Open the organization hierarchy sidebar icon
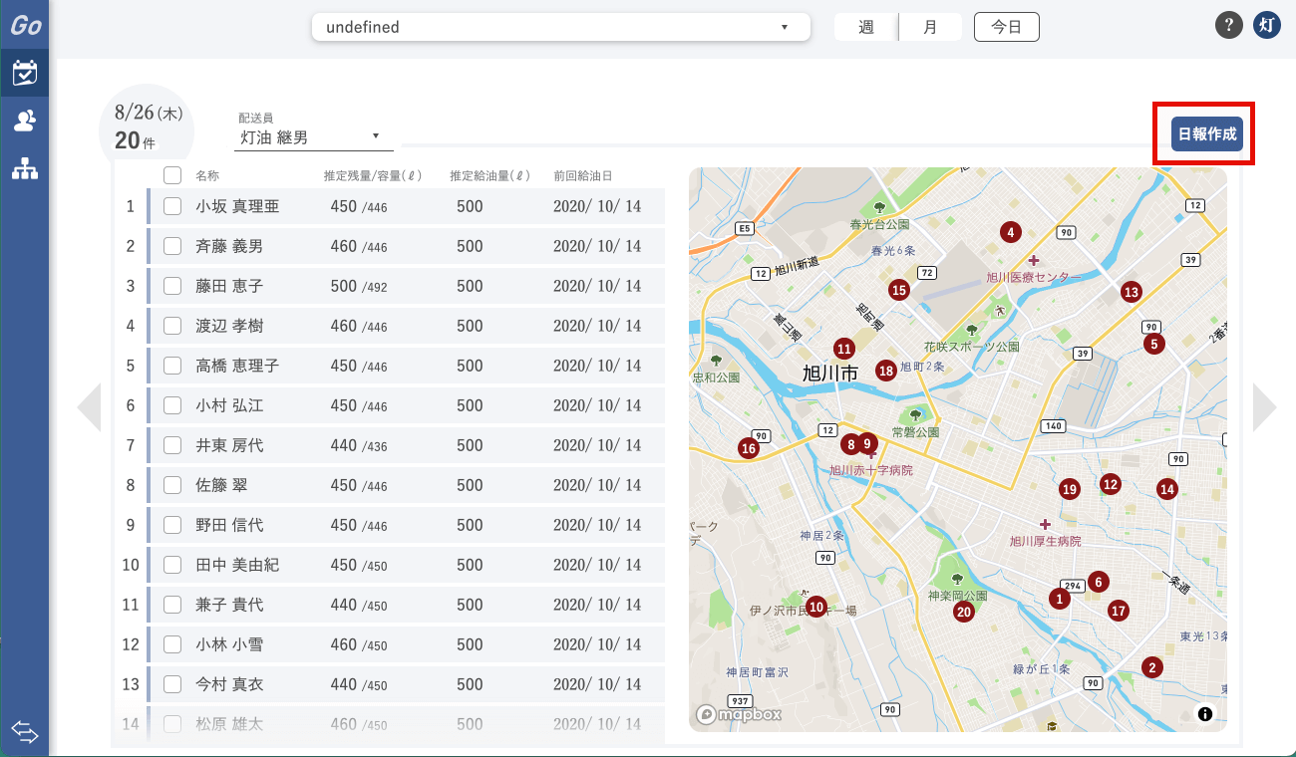The image size is (1296, 757). (x=25, y=169)
